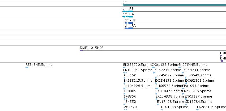Click the 148356 feature label
This screenshot has width=226, height=111.
coord(130,96)
